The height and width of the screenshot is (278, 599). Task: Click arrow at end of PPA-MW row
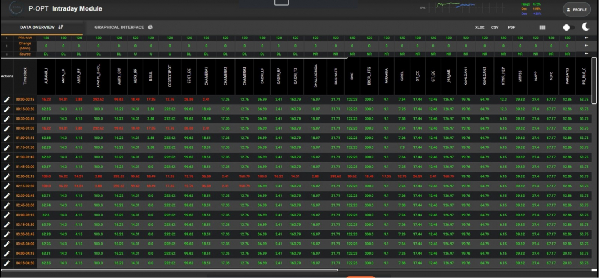pyautogui.click(x=586, y=38)
